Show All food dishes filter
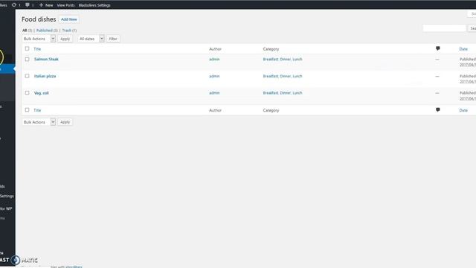476x268 pixels. tap(25, 31)
